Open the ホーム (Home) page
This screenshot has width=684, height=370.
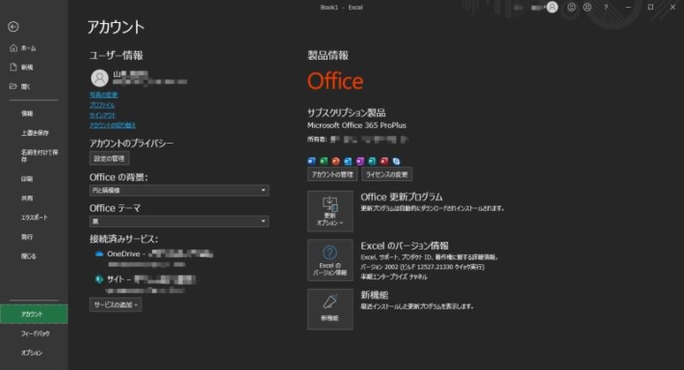click(23, 48)
